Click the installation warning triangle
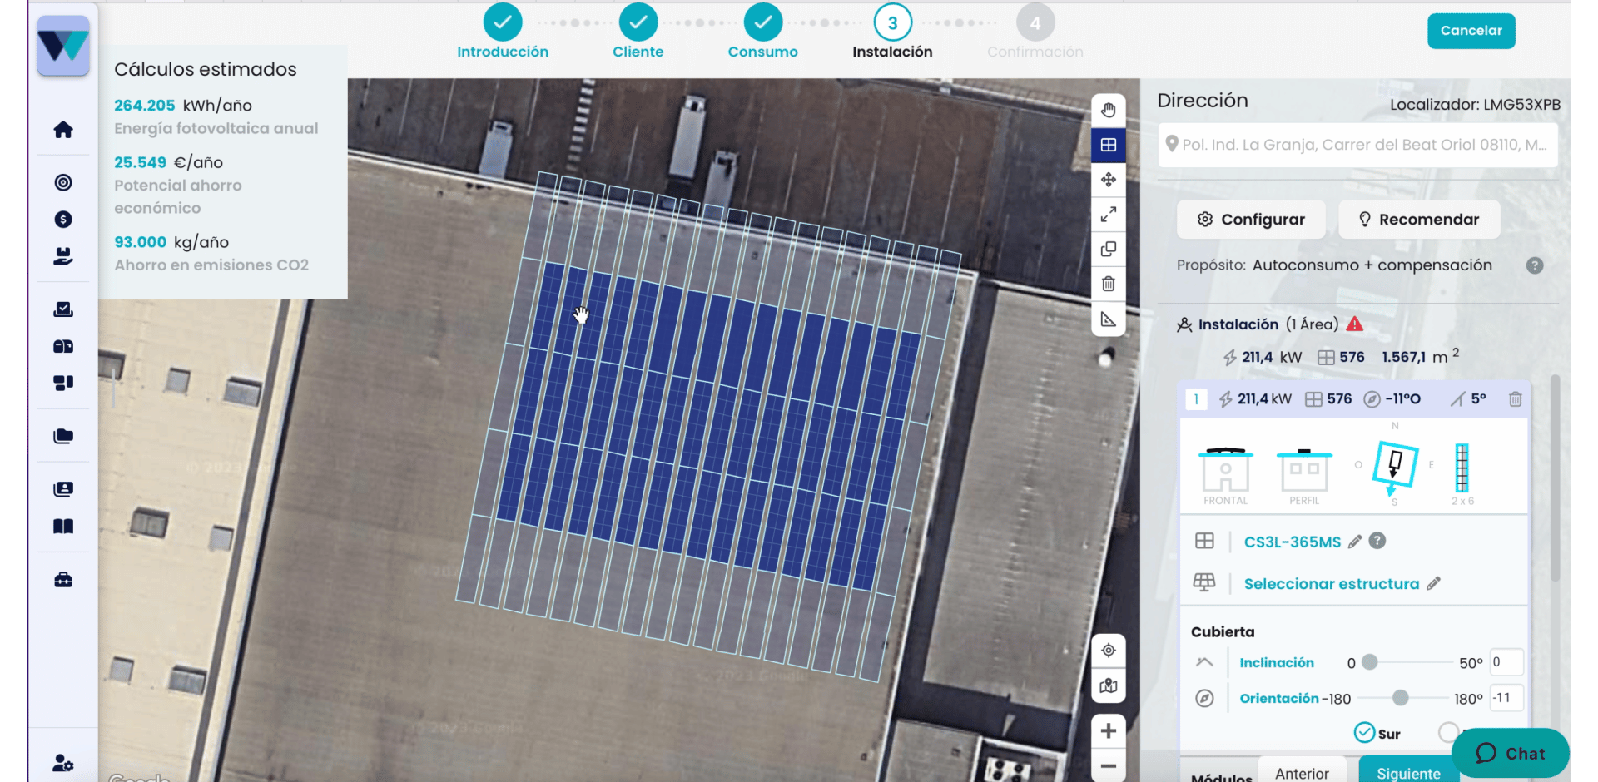 coord(1355,324)
